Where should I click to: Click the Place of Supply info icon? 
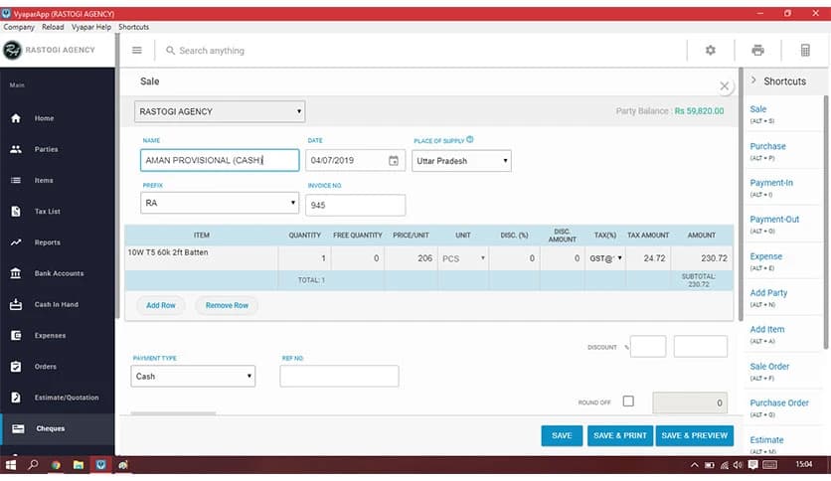[x=470, y=140]
